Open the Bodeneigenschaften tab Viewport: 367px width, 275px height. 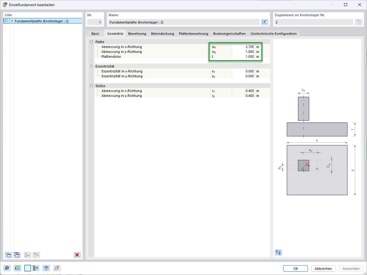229,34
